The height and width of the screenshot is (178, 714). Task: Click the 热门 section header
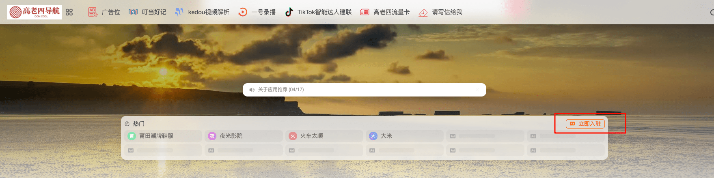point(135,124)
